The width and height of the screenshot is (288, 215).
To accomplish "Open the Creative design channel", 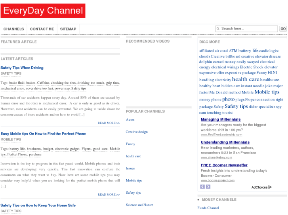I will 137,132.
